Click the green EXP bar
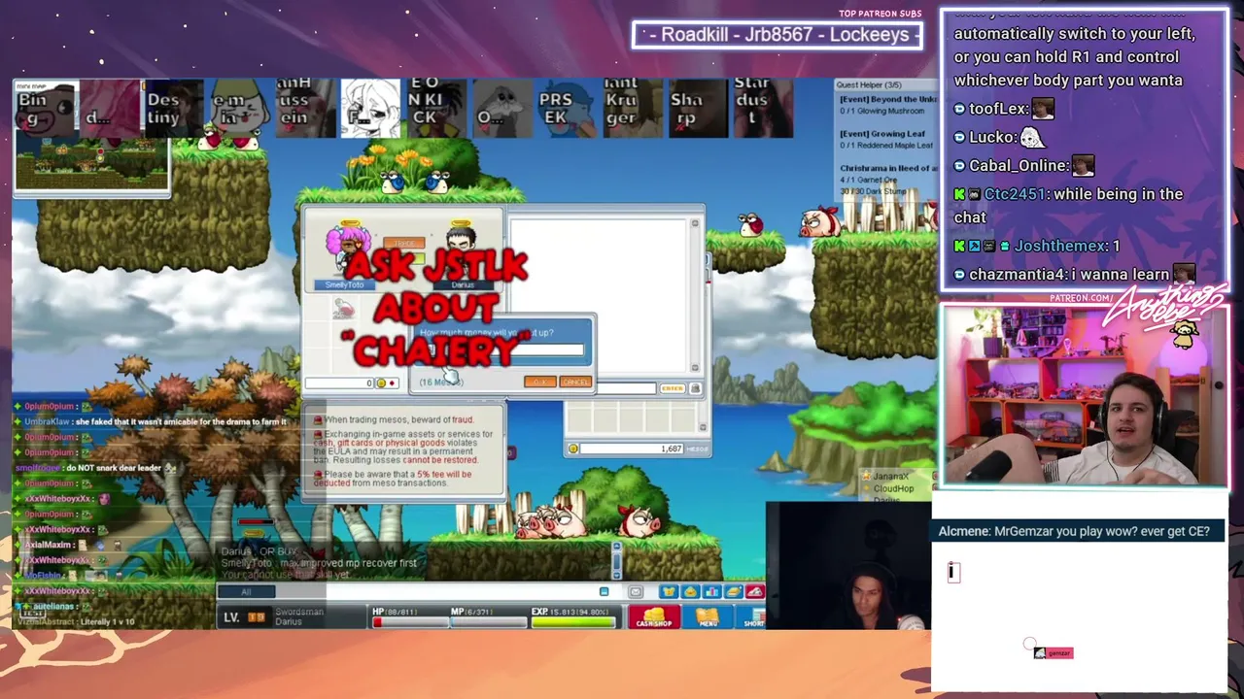 (573, 622)
